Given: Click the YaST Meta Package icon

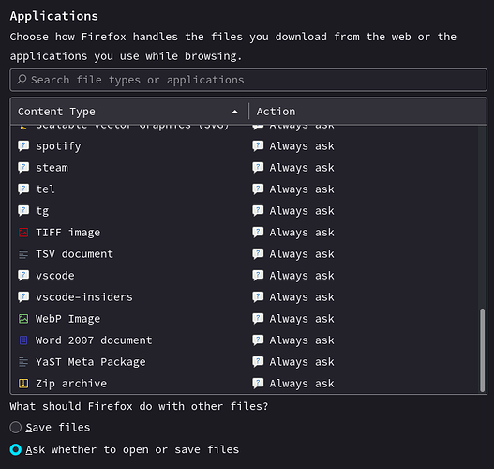Looking at the screenshot, I should pyautogui.click(x=23, y=362).
